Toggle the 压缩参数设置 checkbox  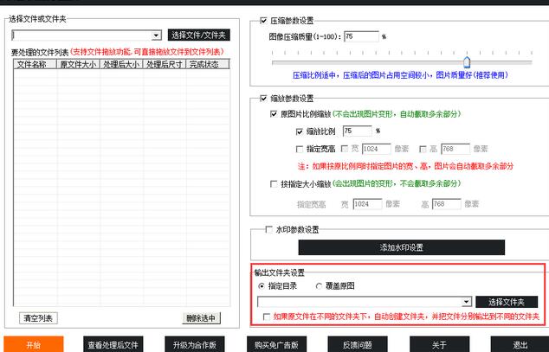[x=263, y=21]
